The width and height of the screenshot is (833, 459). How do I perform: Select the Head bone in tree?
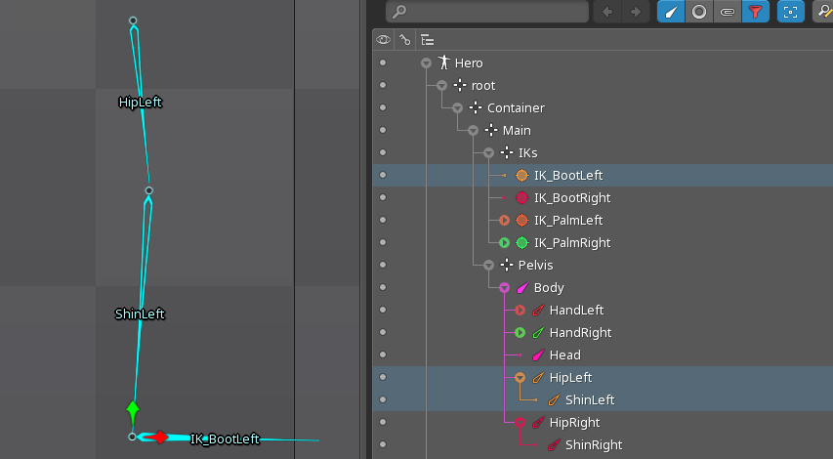564,355
